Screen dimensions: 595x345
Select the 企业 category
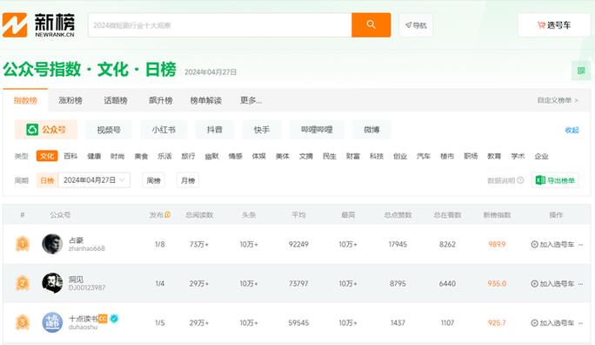(x=541, y=156)
